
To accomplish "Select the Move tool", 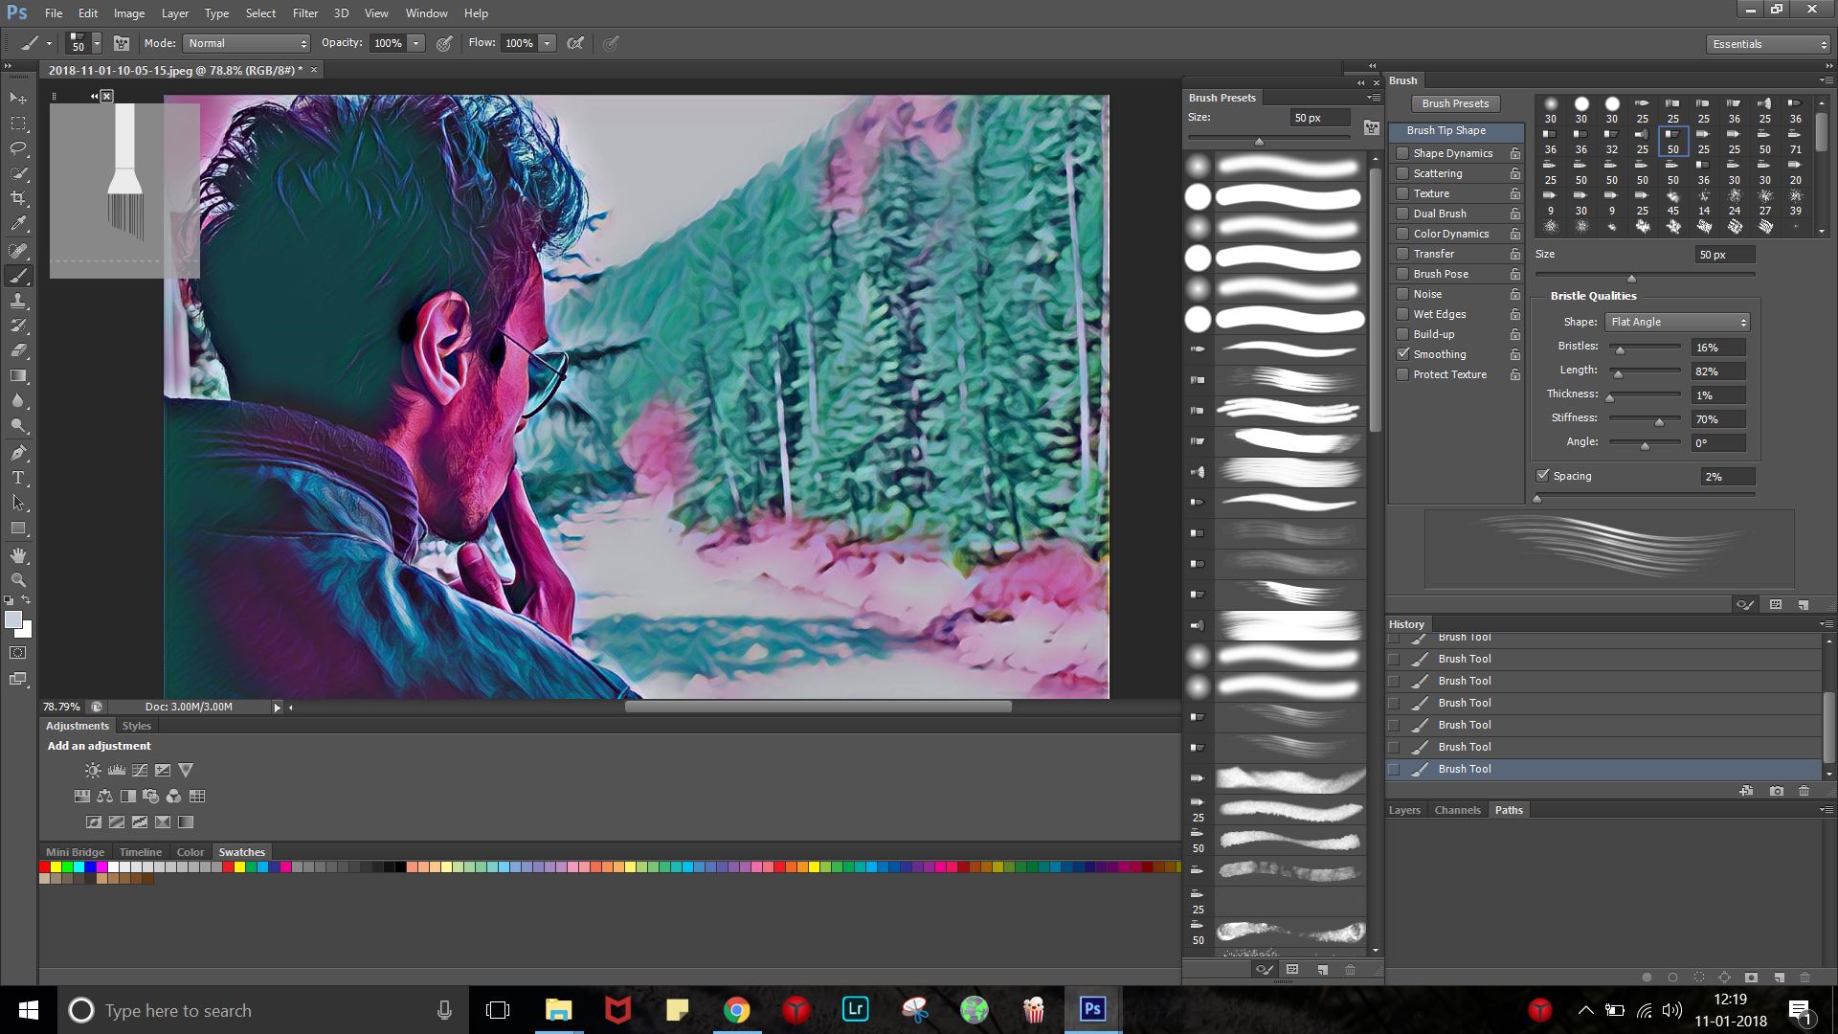I will pos(18,99).
